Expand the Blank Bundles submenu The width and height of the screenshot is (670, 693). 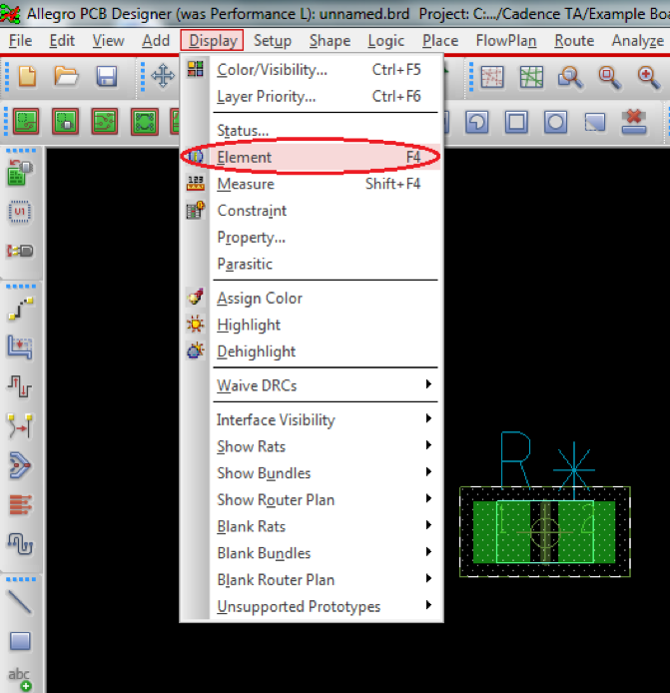pyautogui.click(x=312, y=553)
